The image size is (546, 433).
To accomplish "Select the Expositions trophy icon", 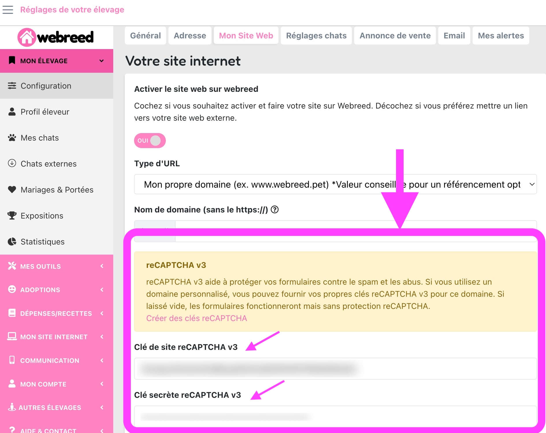I will pos(12,216).
